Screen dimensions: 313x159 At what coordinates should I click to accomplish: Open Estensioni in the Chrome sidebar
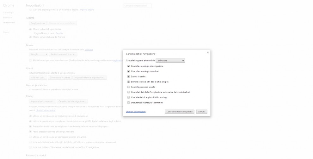pyautogui.click(x=8, y=18)
